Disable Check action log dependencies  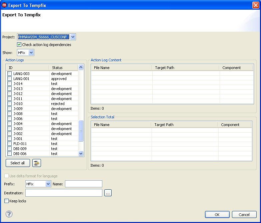click(x=19, y=45)
